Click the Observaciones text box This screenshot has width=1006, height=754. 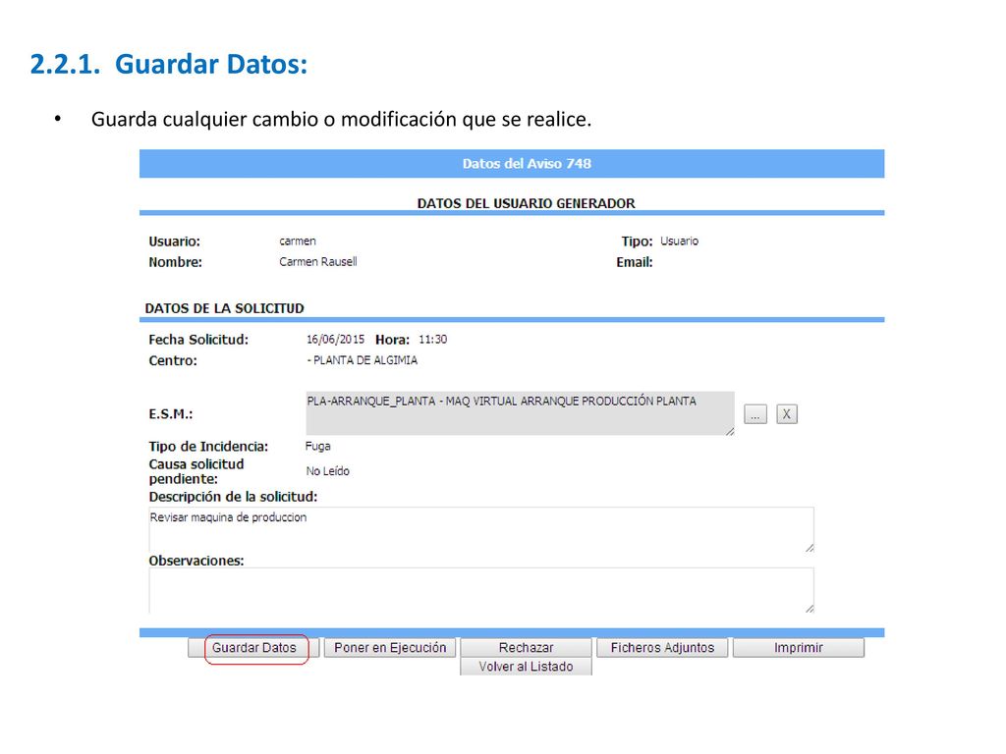pos(481,590)
